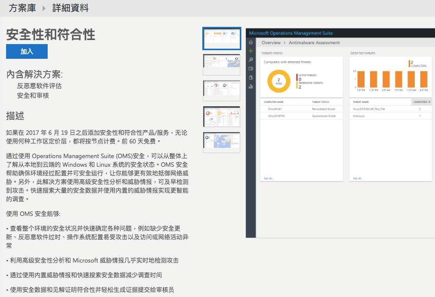Click See all under computer list

coord(269,178)
